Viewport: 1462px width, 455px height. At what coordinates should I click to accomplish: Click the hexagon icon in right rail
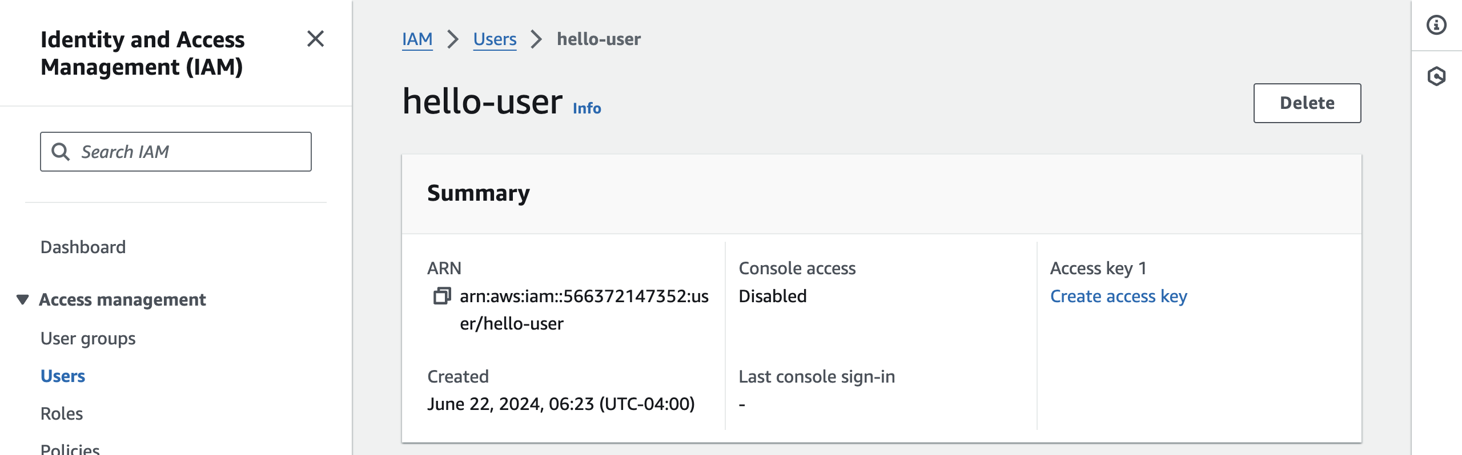point(1436,76)
